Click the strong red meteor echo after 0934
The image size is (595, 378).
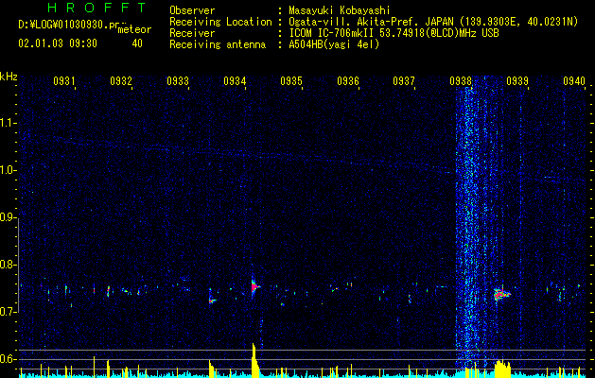(254, 286)
